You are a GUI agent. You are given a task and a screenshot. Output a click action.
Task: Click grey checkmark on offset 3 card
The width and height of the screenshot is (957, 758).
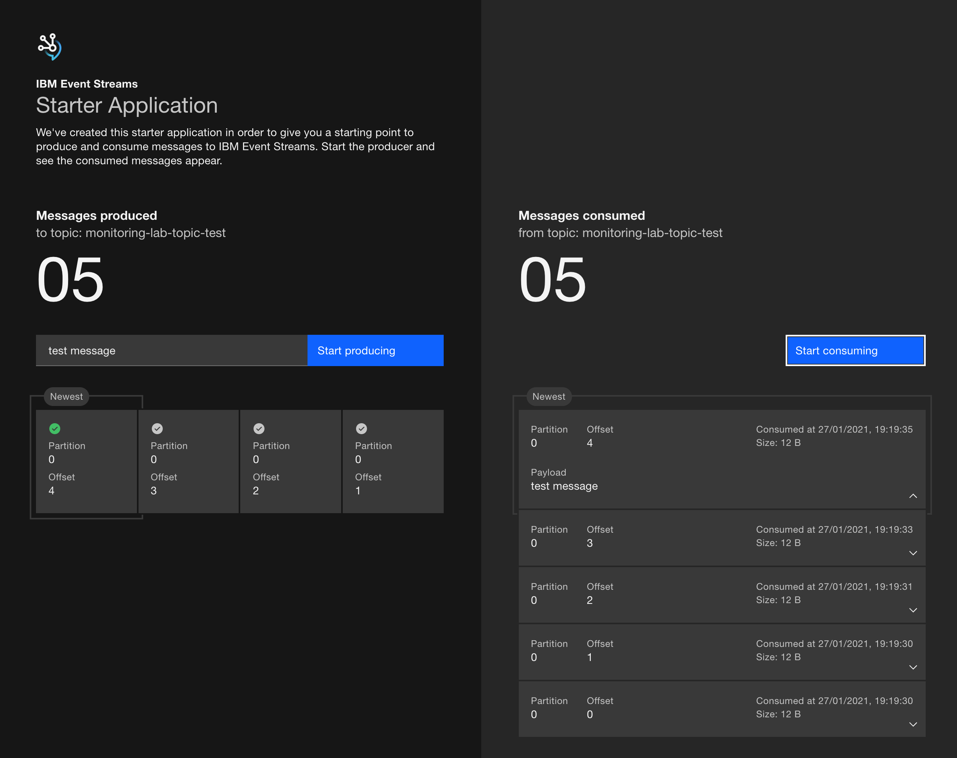click(157, 428)
